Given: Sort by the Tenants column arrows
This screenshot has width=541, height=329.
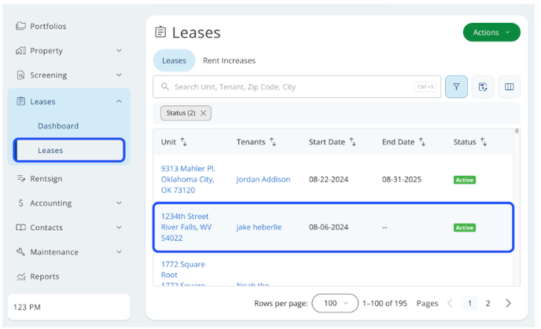Looking at the screenshot, I should pyautogui.click(x=273, y=142).
